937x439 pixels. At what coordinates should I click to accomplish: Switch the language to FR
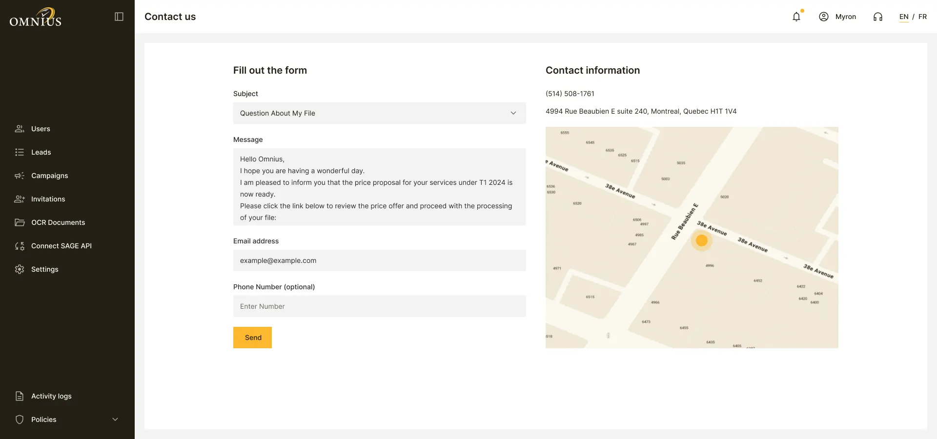(922, 17)
